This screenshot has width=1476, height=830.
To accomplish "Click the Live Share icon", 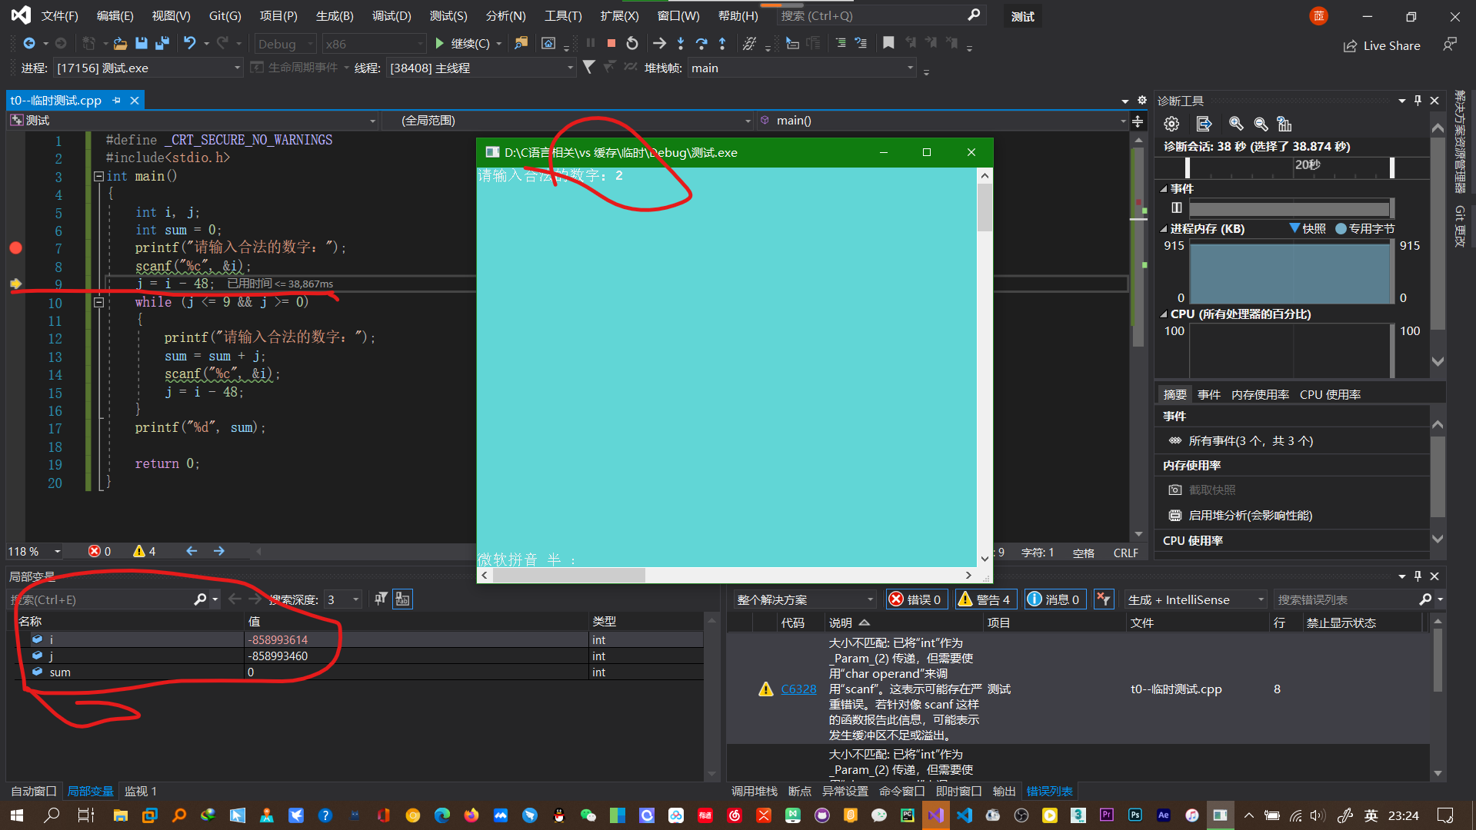I will pyautogui.click(x=1350, y=46).
